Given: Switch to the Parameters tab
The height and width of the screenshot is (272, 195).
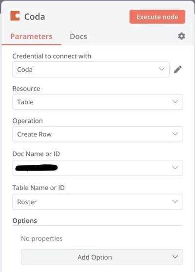Looking at the screenshot, I should (x=31, y=37).
